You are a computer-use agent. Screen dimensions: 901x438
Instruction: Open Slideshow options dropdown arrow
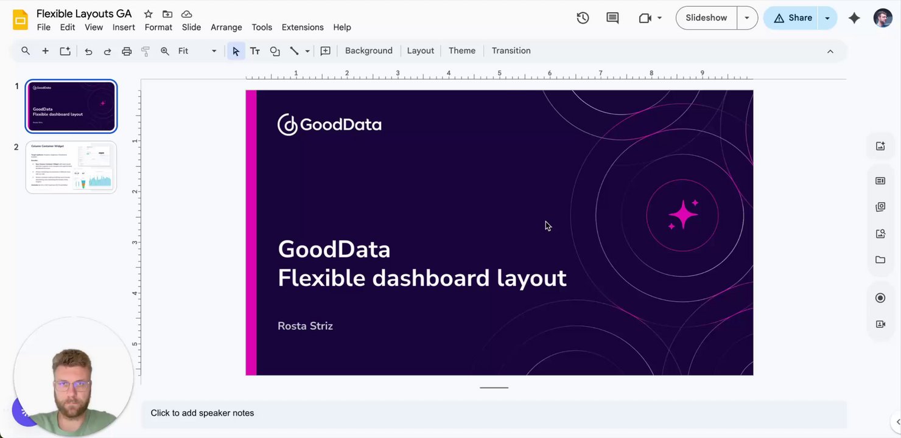747,18
